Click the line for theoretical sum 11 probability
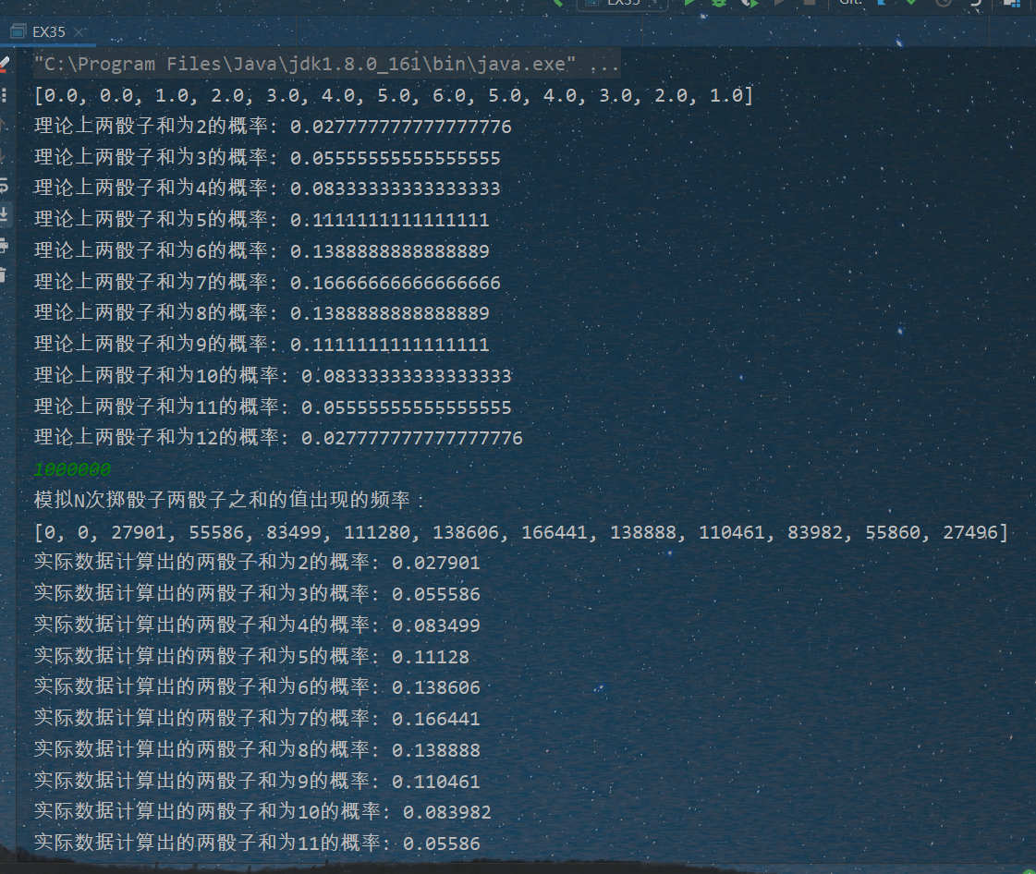This screenshot has width=1036, height=874. coord(273,407)
